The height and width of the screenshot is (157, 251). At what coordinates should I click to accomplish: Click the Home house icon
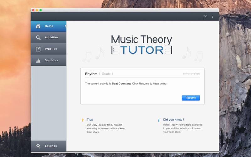pos(38,26)
